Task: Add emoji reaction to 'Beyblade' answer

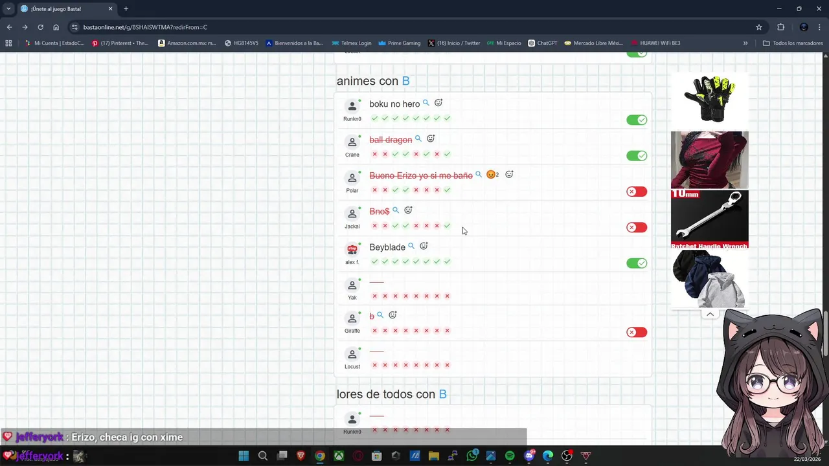Action: (424, 246)
